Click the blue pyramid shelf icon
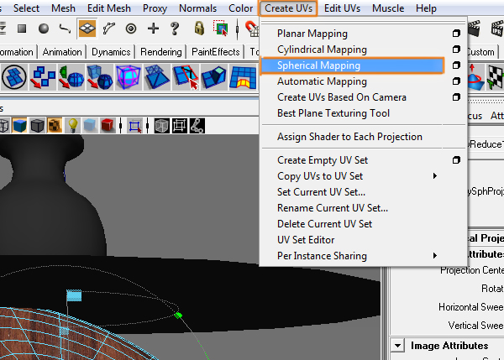504x360 pixels. [x=157, y=77]
